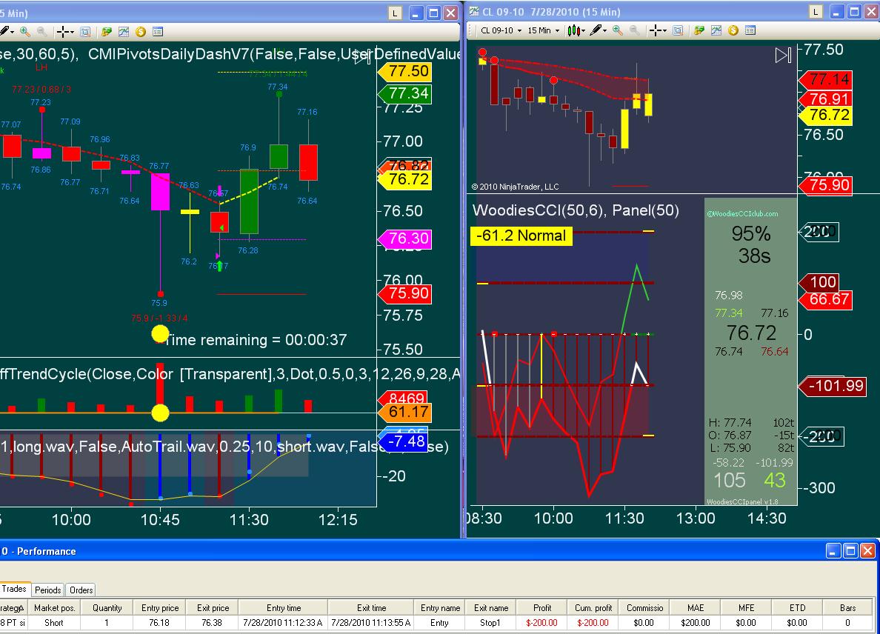880x634 pixels.
Task: Click the Quantity column header
Action: 107,607
